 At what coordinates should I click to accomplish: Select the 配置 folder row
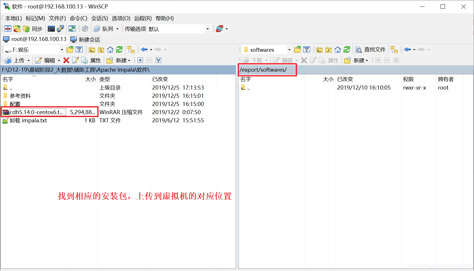(15, 104)
